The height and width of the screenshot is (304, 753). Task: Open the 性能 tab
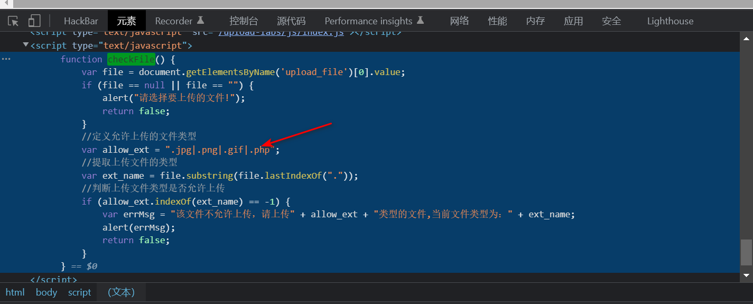(x=497, y=21)
